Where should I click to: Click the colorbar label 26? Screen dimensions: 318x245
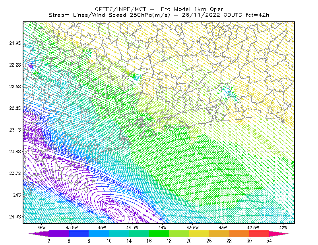click(x=209, y=241)
